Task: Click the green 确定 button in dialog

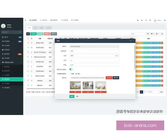Action: (72, 96)
